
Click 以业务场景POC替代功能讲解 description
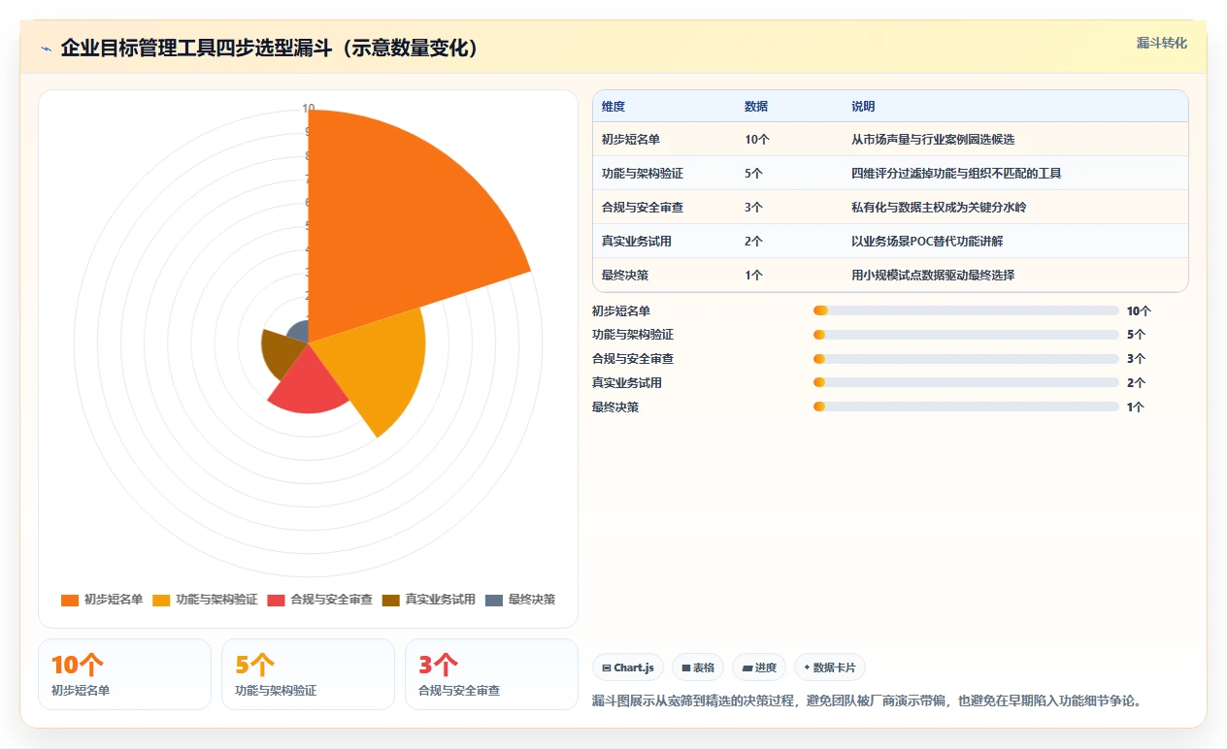[928, 242]
